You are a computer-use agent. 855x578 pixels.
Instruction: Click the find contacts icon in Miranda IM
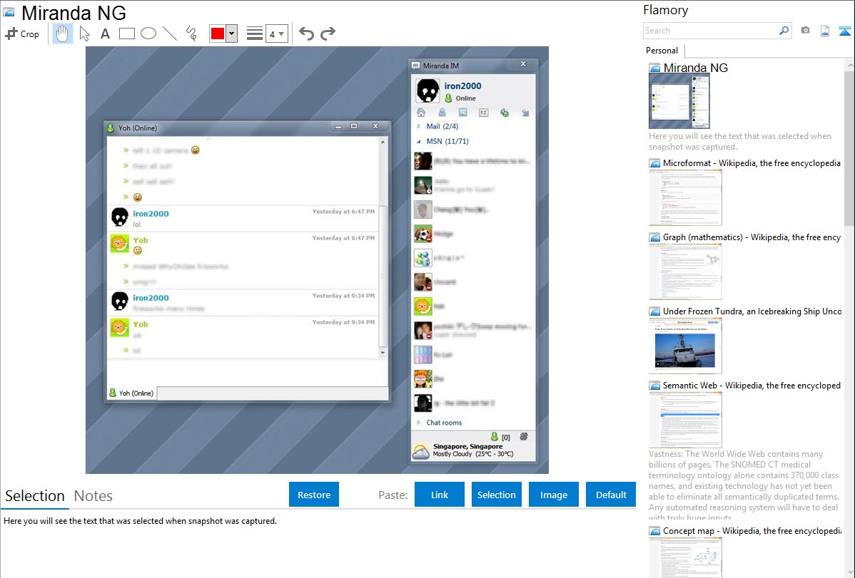point(462,112)
